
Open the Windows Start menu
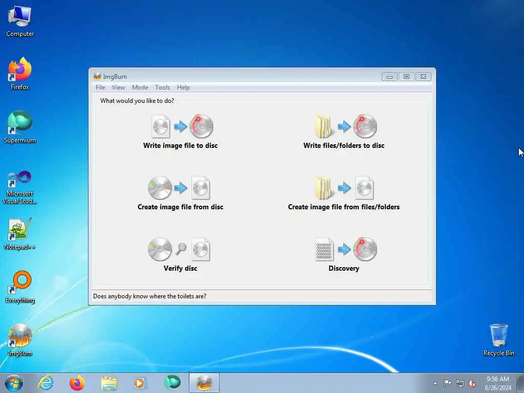tap(14, 383)
